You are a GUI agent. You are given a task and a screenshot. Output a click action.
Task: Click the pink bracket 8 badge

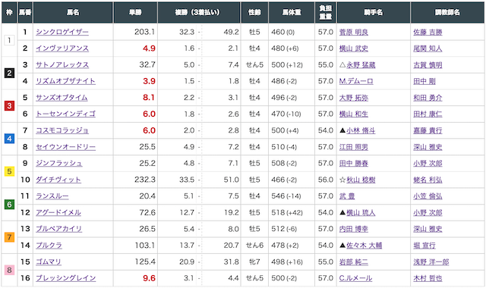coord(9,270)
